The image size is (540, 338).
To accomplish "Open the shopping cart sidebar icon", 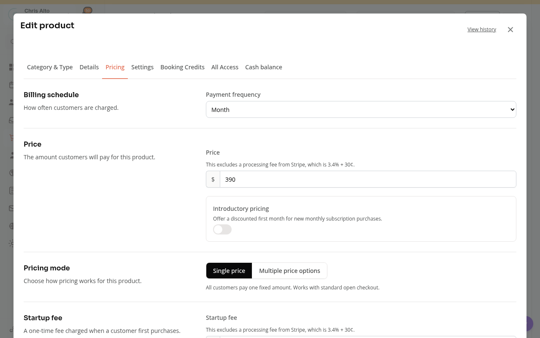I will pyautogui.click(x=11, y=138).
